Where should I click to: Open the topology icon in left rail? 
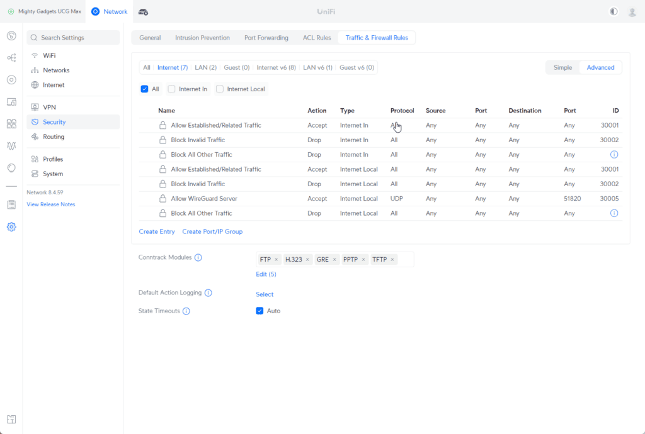11,58
